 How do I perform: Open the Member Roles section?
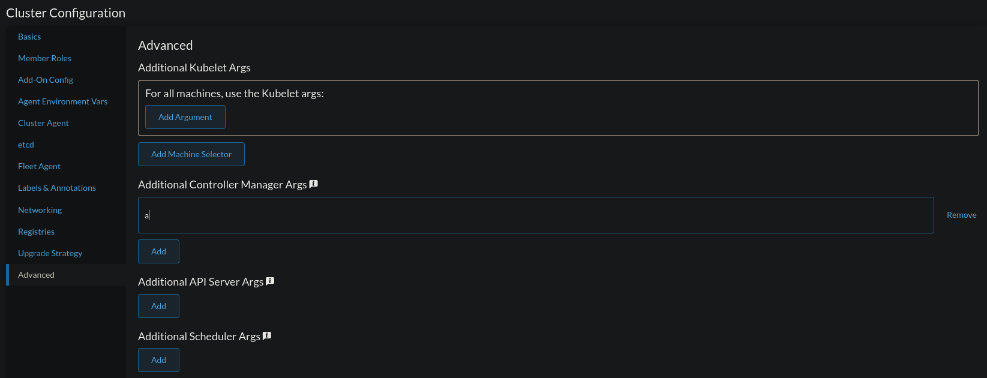(x=44, y=58)
